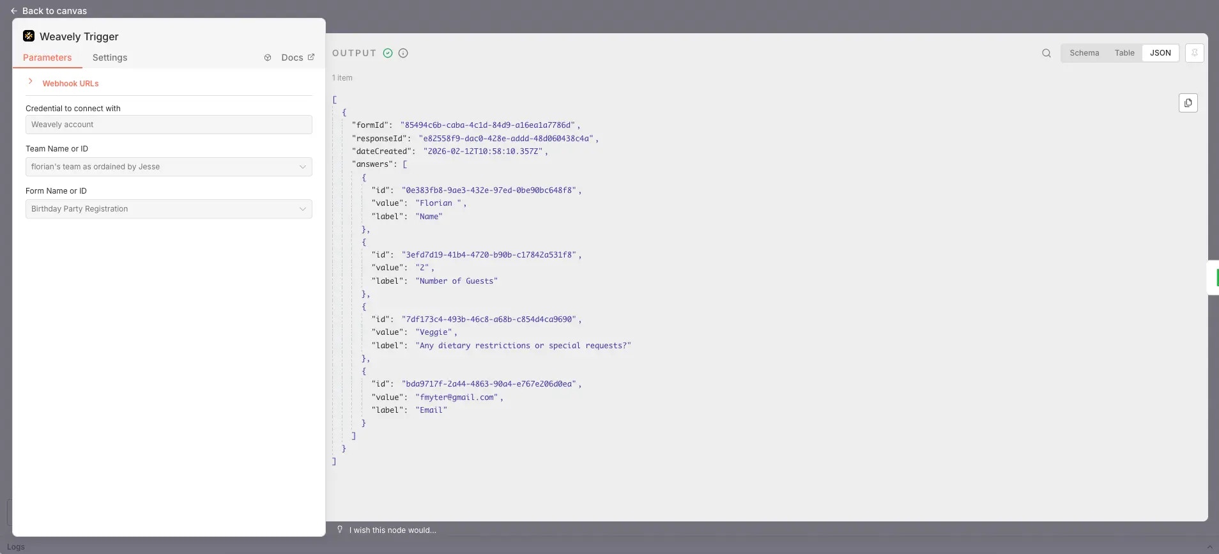
Task: Click the "Number of Guests" label value
Action: coord(456,281)
